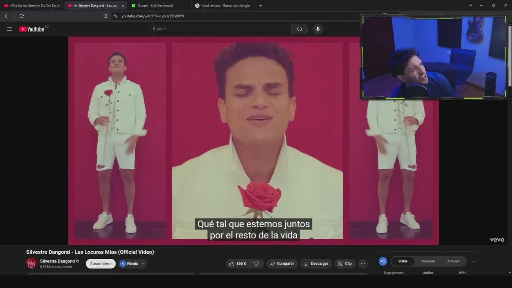
Task: Click the VPH label in panel
Action: tap(462, 273)
